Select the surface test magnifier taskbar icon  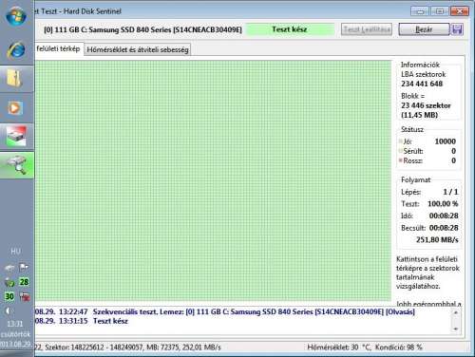[17, 165]
